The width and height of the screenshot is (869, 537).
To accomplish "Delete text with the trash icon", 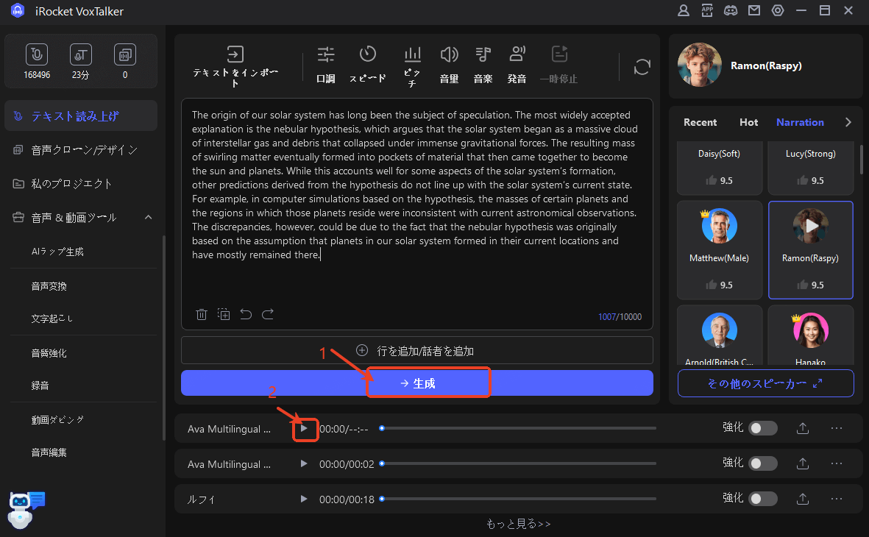I will point(202,315).
